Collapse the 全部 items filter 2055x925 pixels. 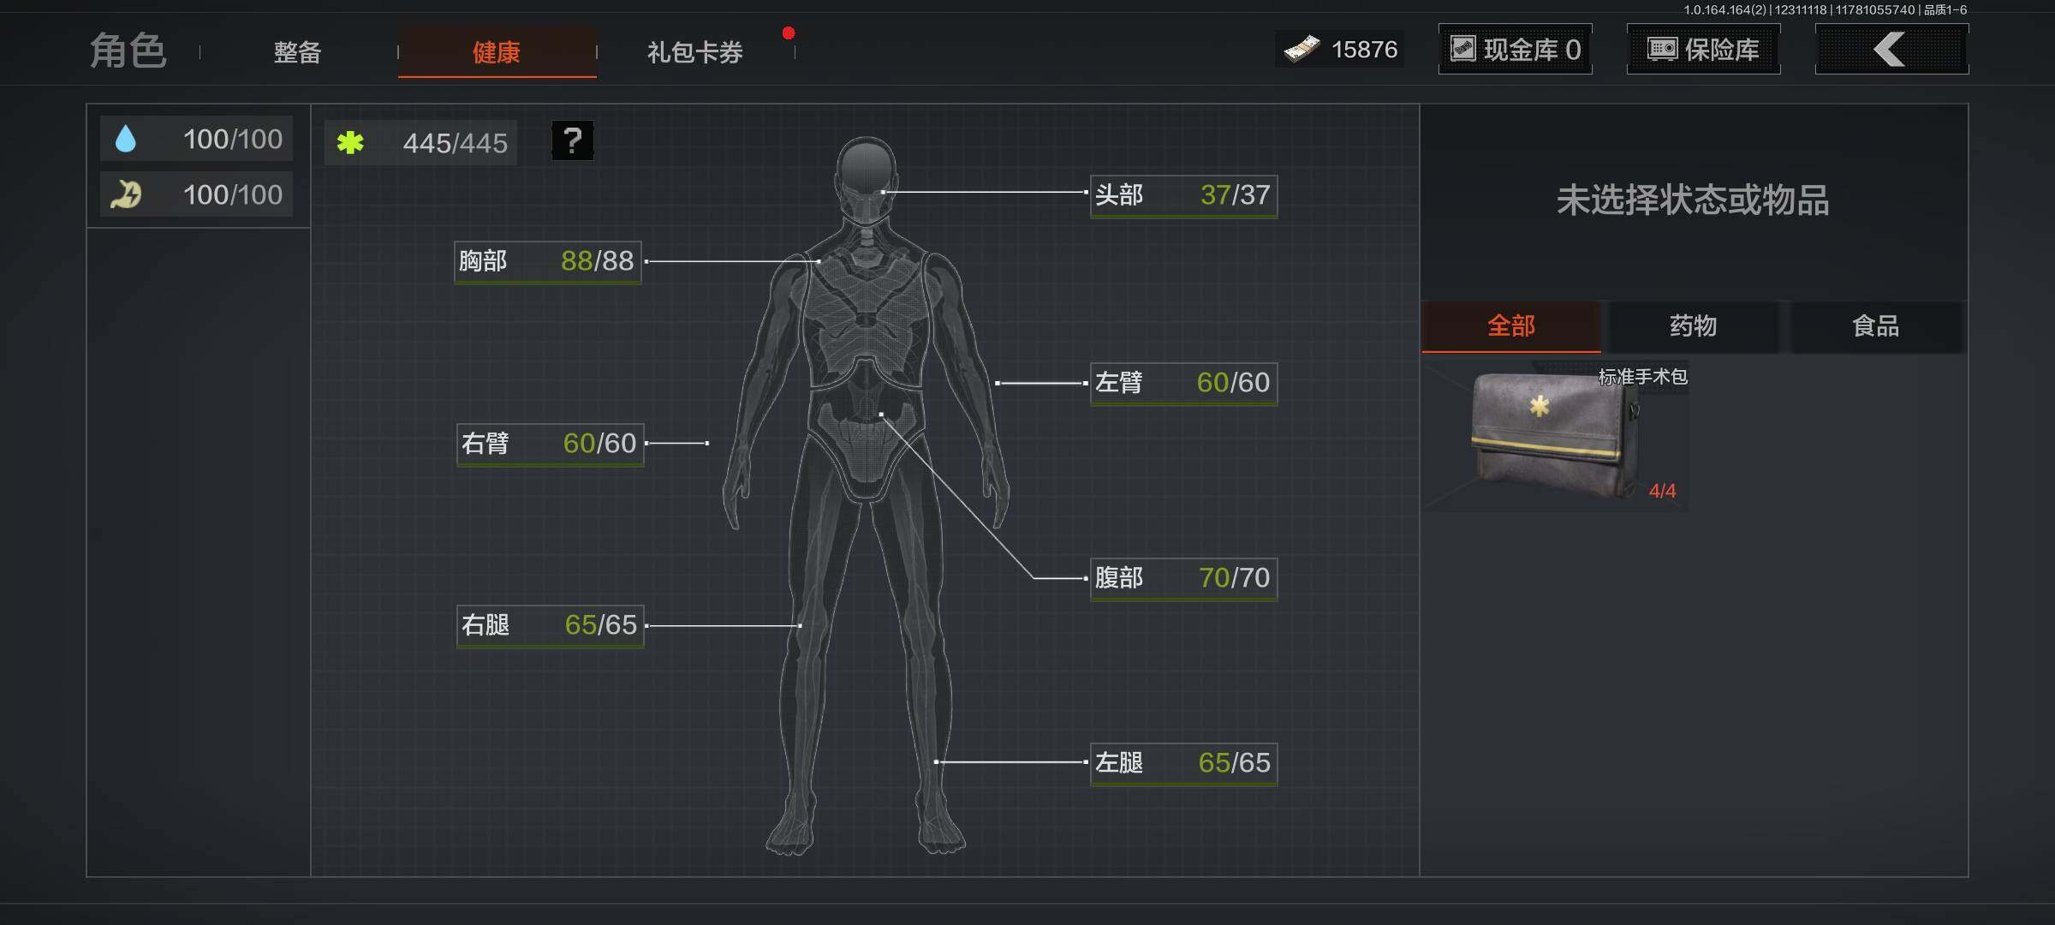[1511, 326]
